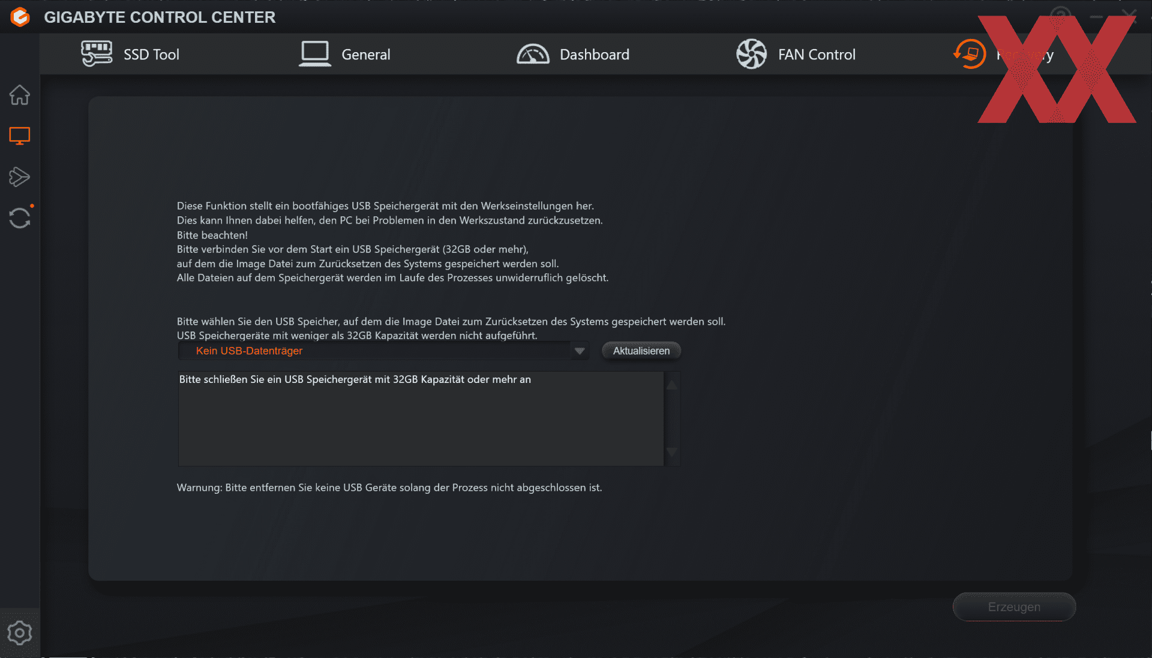Image resolution: width=1152 pixels, height=658 pixels.
Task: Open the Dashboard gauge icon
Action: tap(533, 54)
